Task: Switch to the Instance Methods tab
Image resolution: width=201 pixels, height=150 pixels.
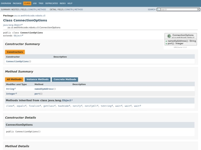Action: 38,80
